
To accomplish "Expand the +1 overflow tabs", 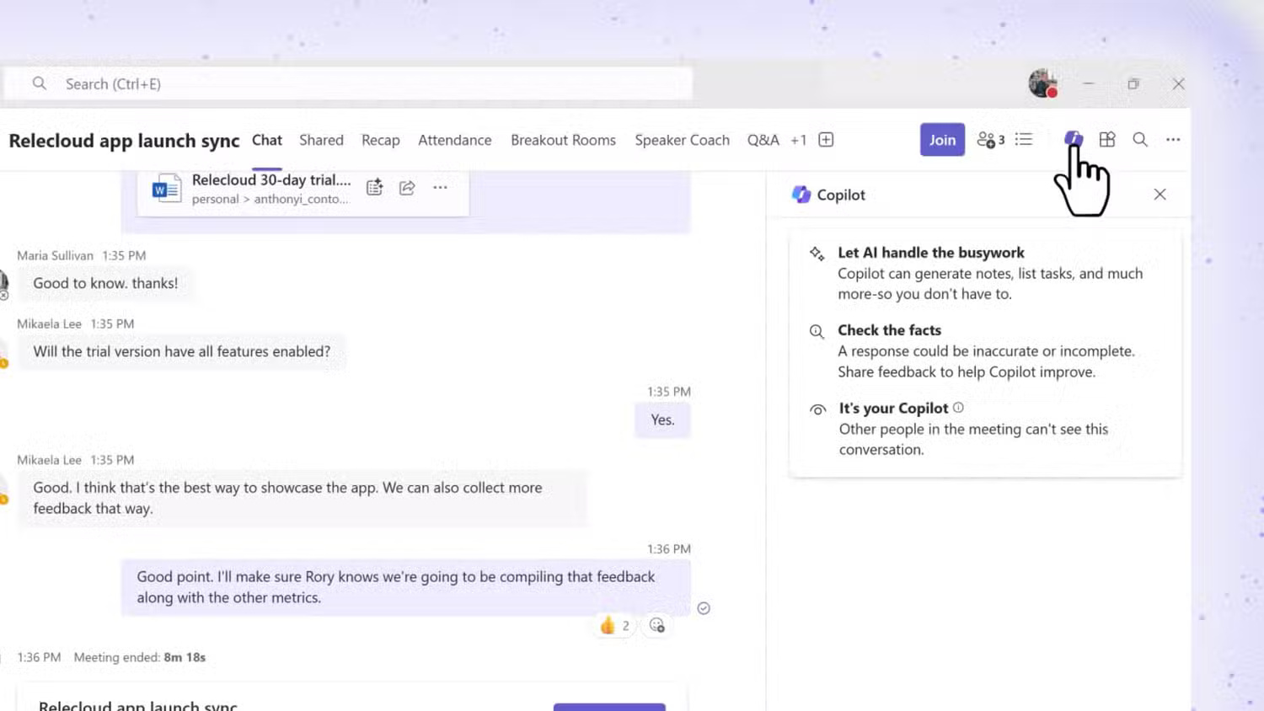I will 798,140.
